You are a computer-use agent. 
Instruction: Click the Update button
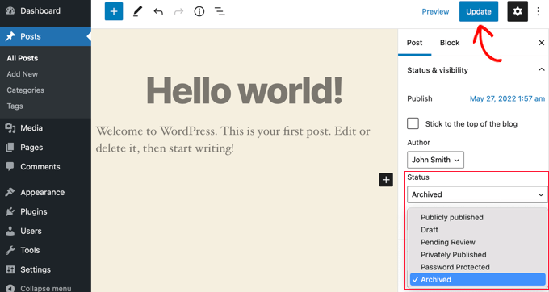479,11
